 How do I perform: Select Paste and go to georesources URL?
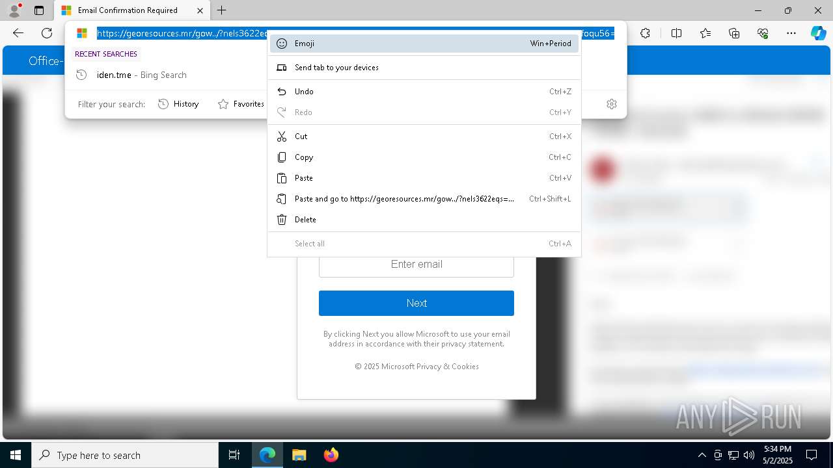pos(424,199)
